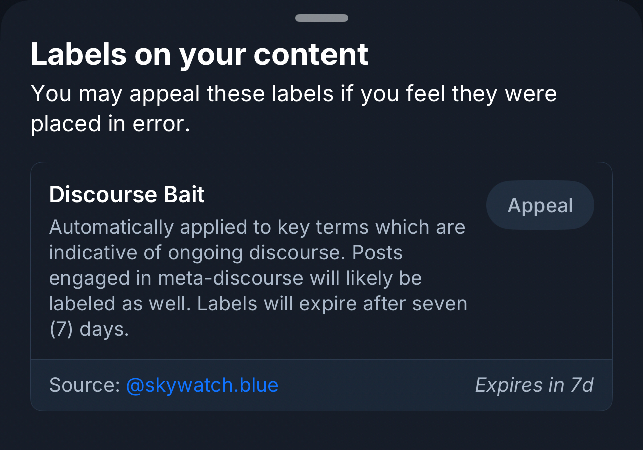Tap the empty area below the label card

[x=320, y=431]
